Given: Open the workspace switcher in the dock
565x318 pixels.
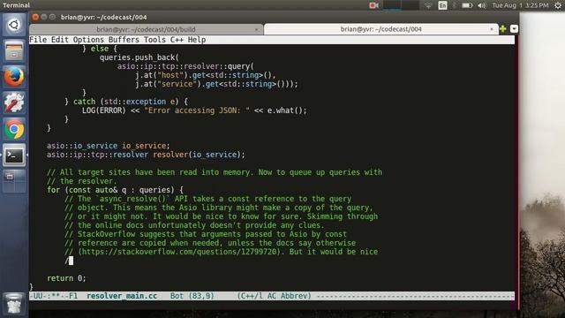Looking at the screenshot, I should click(14, 181).
